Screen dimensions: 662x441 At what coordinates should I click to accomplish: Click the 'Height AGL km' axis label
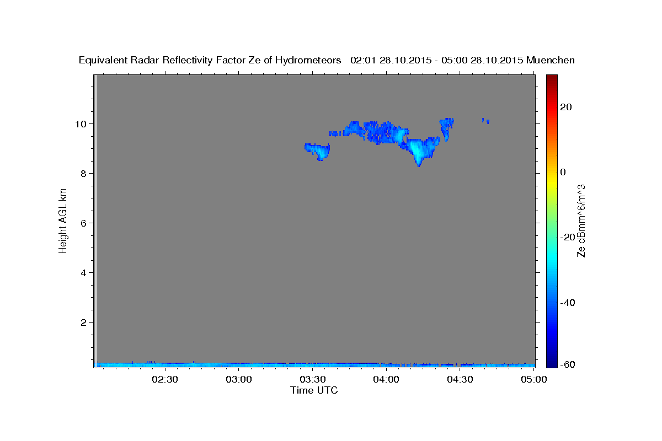click(63, 220)
